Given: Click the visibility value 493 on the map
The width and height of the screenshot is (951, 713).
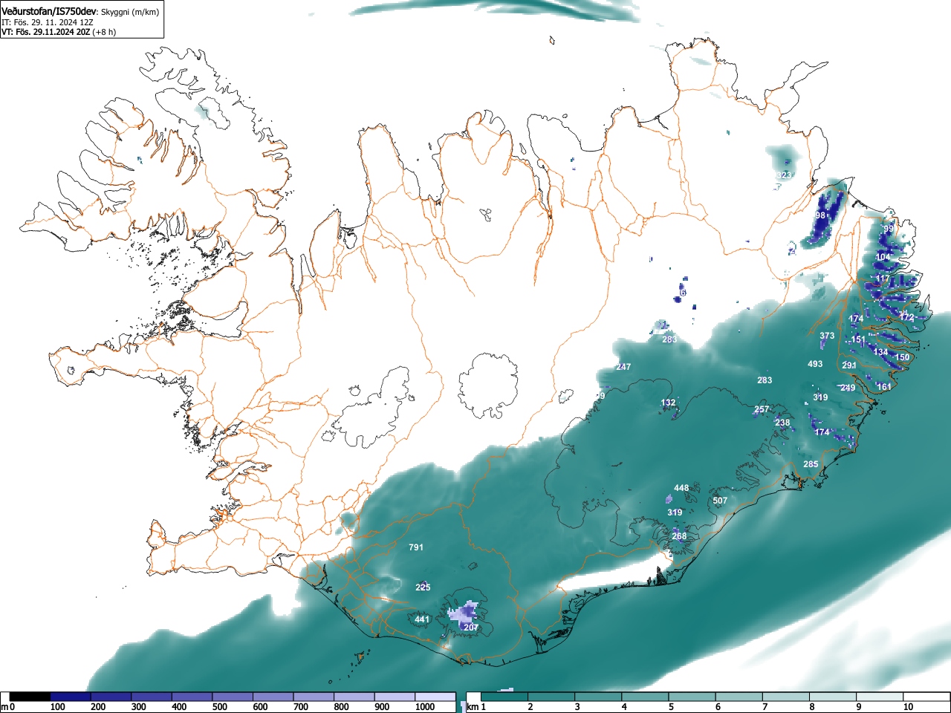Looking at the screenshot, I should 815,364.
